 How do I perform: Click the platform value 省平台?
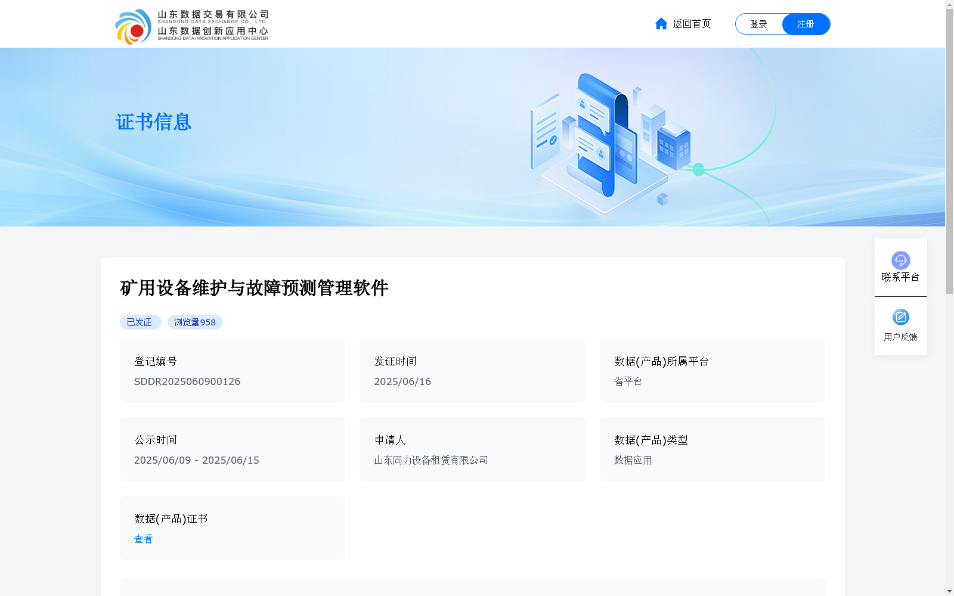coord(628,381)
